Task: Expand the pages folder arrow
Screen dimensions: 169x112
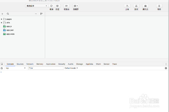Action: (2, 19)
